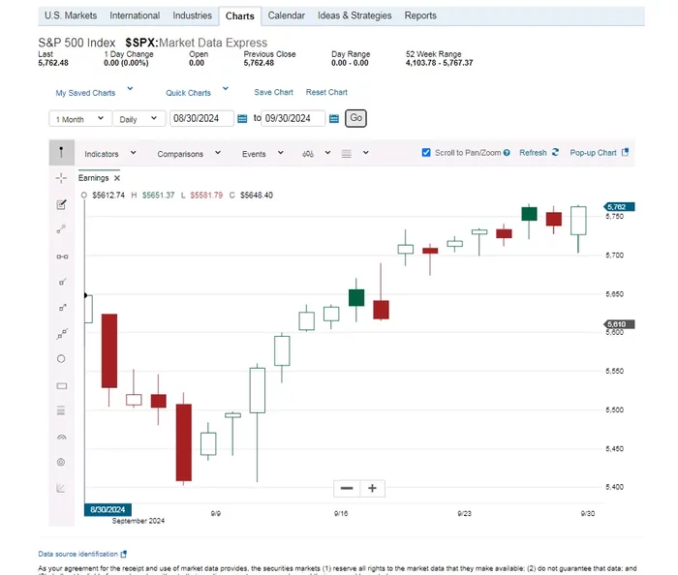This screenshot has width=678, height=575.
Task: Click the 9/23 date axis label
Action: (x=464, y=513)
